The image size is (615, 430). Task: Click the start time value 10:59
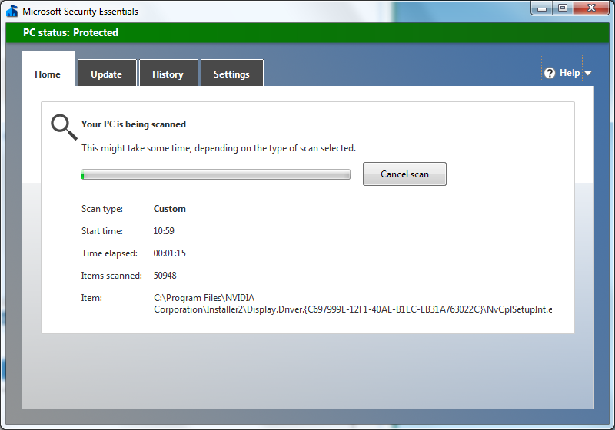164,231
